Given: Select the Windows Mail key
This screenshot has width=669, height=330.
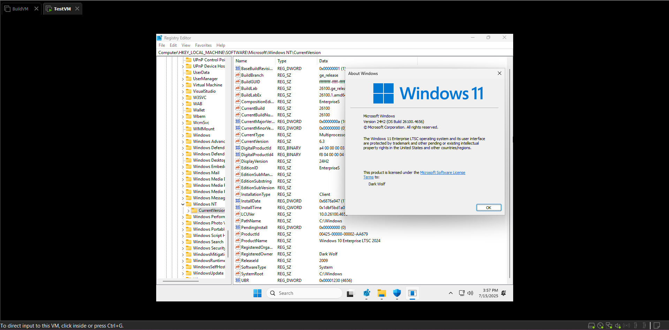Looking at the screenshot, I should coord(206,173).
